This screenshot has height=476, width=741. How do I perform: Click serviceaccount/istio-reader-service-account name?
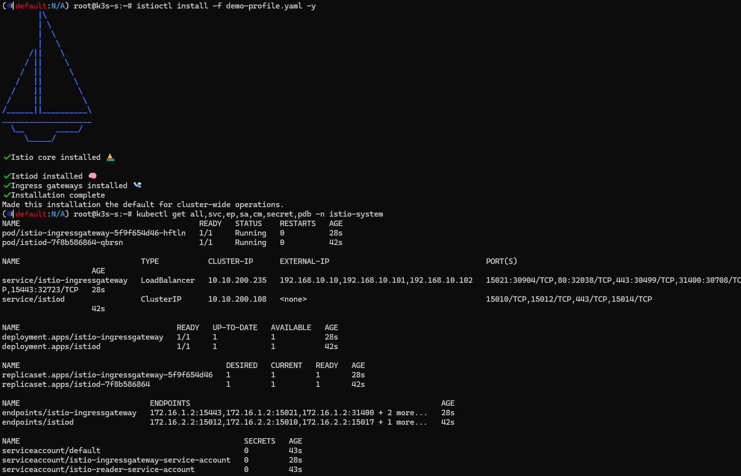[98, 470]
